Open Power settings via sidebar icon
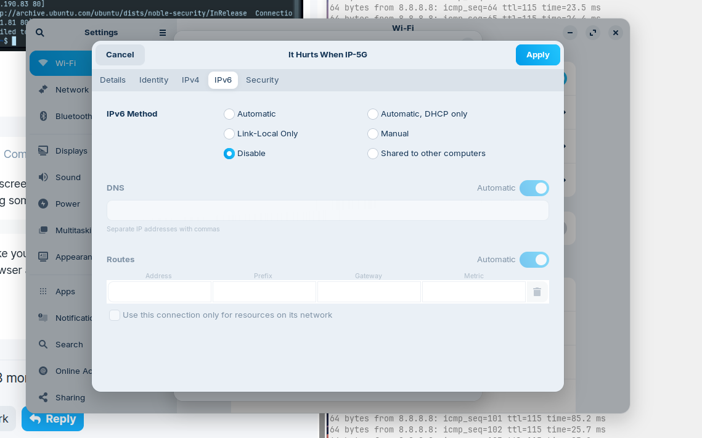Image resolution: width=702 pixels, height=438 pixels. pyautogui.click(x=43, y=204)
